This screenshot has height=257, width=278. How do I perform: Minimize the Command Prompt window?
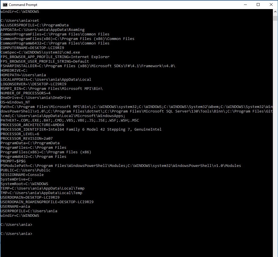click(x=245, y=5)
